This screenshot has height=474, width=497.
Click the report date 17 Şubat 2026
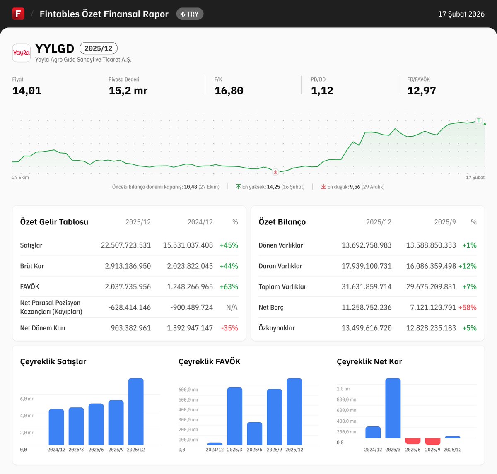pyautogui.click(x=461, y=14)
